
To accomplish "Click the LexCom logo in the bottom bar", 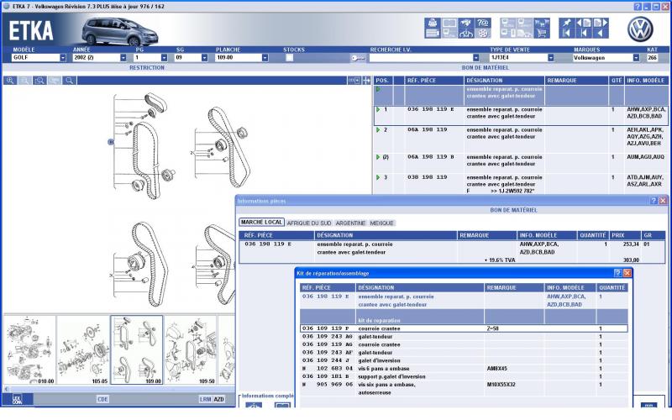I will [18, 399].
